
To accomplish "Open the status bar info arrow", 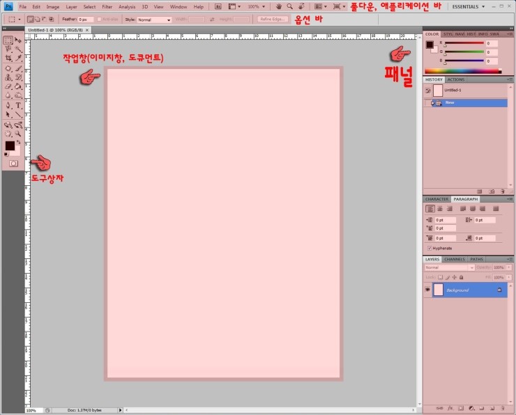I will point(120,410).
